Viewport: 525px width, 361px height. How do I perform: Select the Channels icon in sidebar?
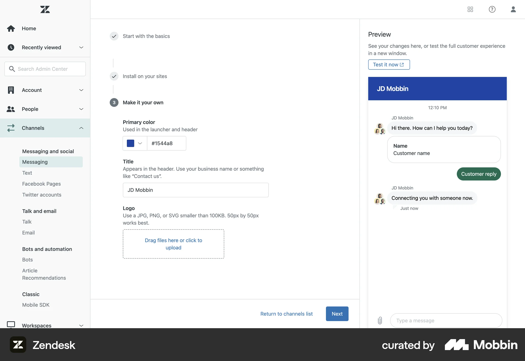[11, 128]
